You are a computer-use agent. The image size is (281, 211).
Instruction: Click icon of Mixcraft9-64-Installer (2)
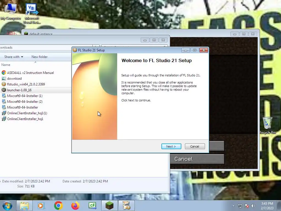(x=4, y=102)
